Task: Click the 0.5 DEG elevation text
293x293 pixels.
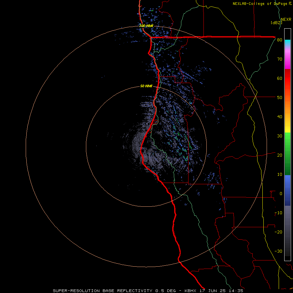Action: click(x=165, y=291)
